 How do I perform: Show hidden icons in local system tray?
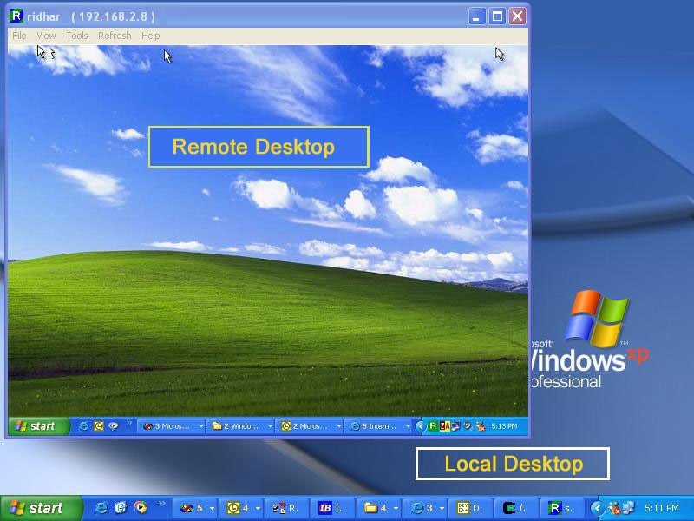coord(597,508)
